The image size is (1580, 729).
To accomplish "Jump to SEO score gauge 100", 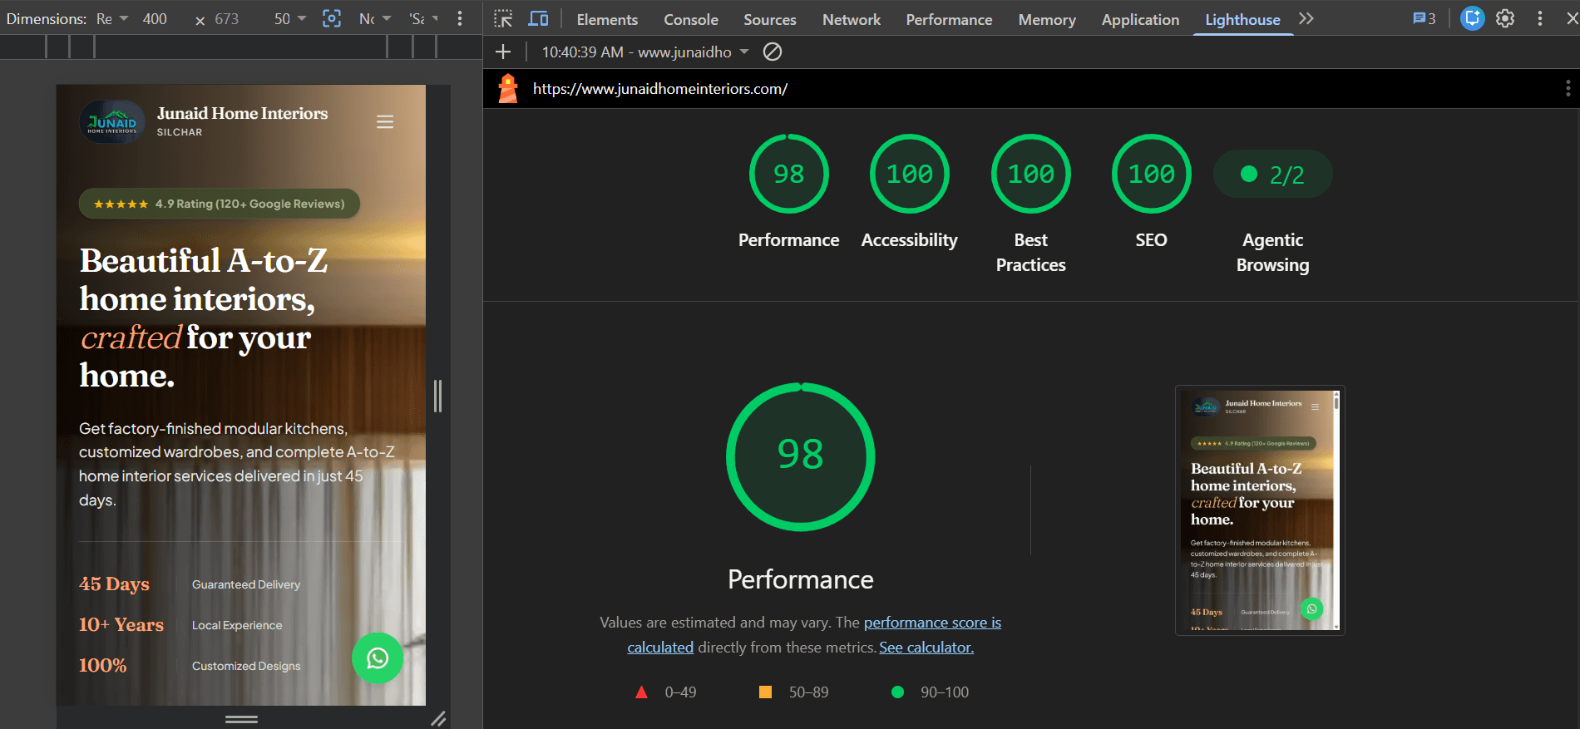I will click(1151, 174).
